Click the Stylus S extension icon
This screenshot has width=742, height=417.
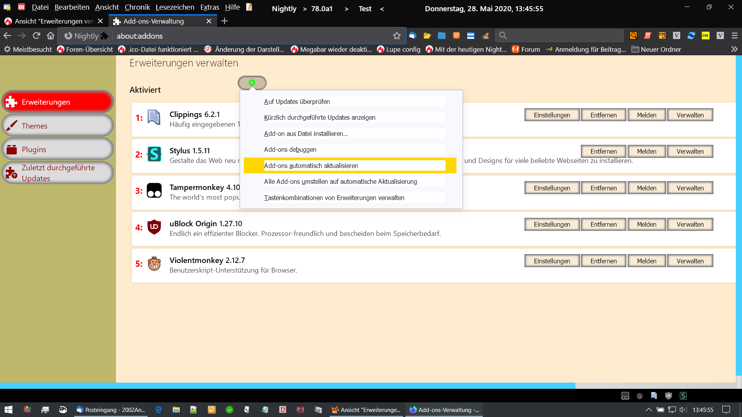coord(154,154)
